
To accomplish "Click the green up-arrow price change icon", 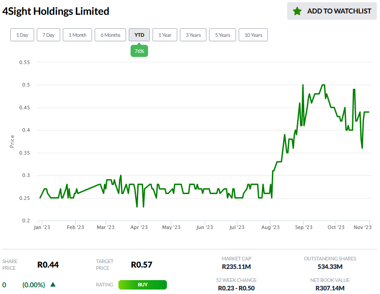I will (x=53, y=285).
